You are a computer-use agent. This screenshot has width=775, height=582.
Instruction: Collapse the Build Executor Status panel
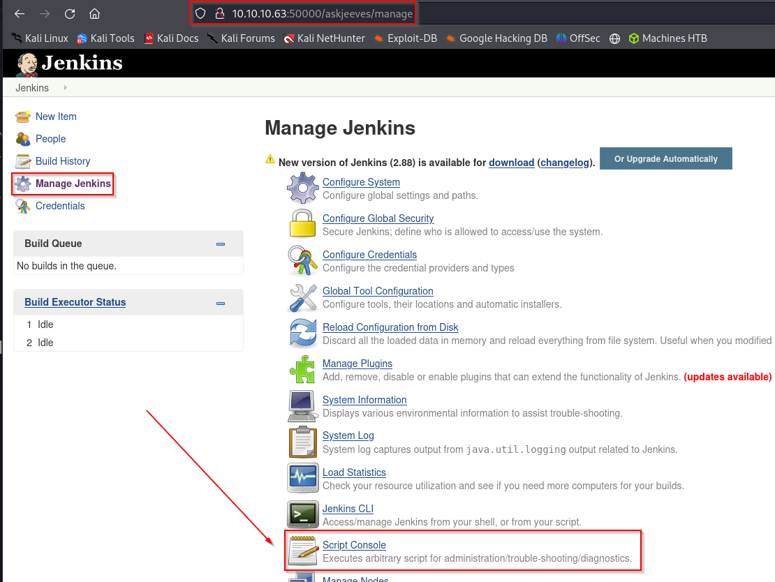(x=221, y=304)
